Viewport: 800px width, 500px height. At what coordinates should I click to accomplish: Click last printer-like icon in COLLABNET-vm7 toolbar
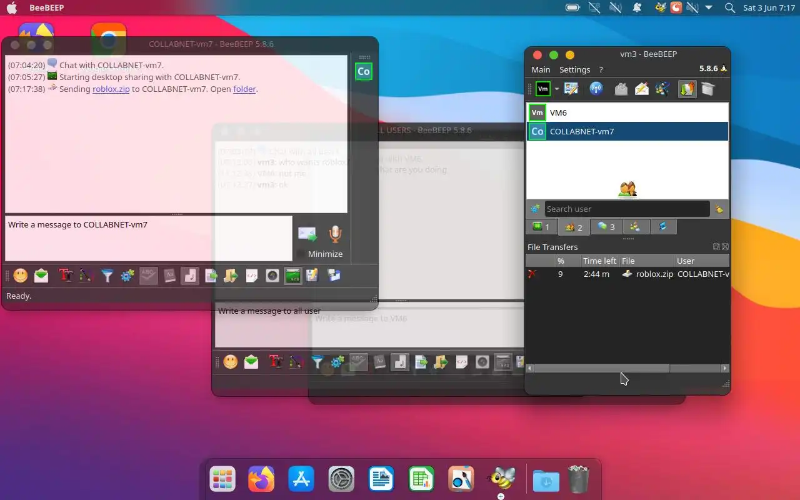[334, 276]
